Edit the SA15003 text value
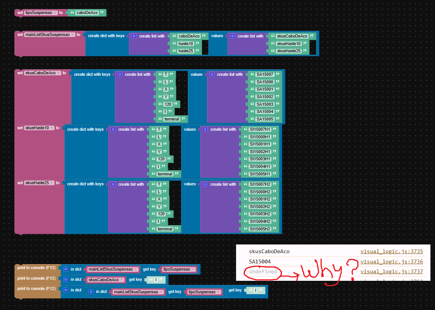This screenshot has height=310, width=435. [265, 104]
